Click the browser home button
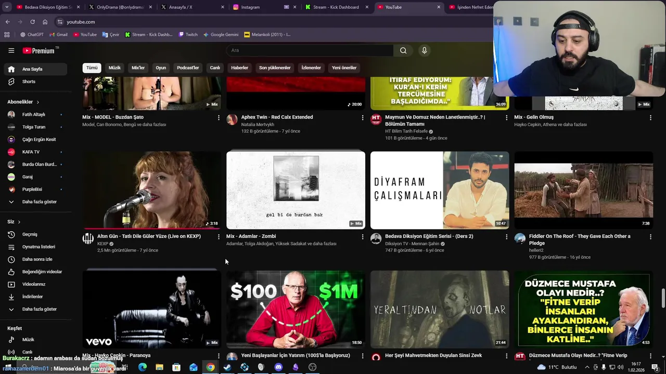Viewport: 666px width, 374px height. pos(45,22)
